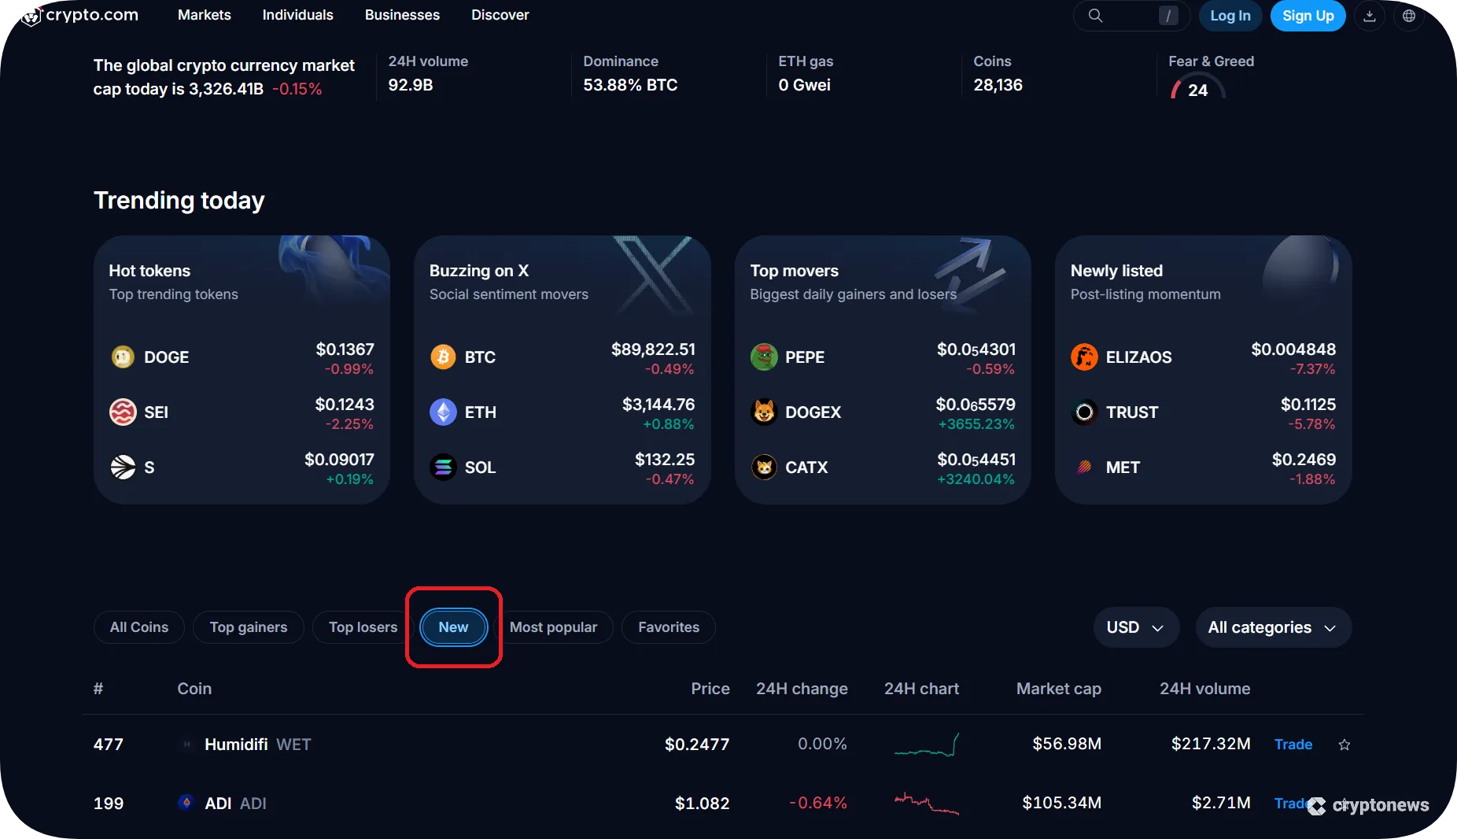Viewport: 1457px width, 839px height.
Task: Click inside the search input field
Action: (x=1133, y=15)
